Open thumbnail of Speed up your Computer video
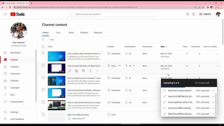The height and width of the screenshot is (126, 224). tap(57, 81)
